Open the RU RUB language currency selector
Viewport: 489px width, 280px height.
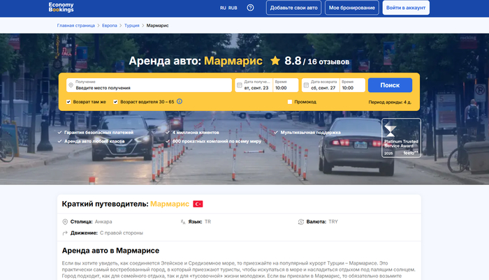(x=228, y=8)
